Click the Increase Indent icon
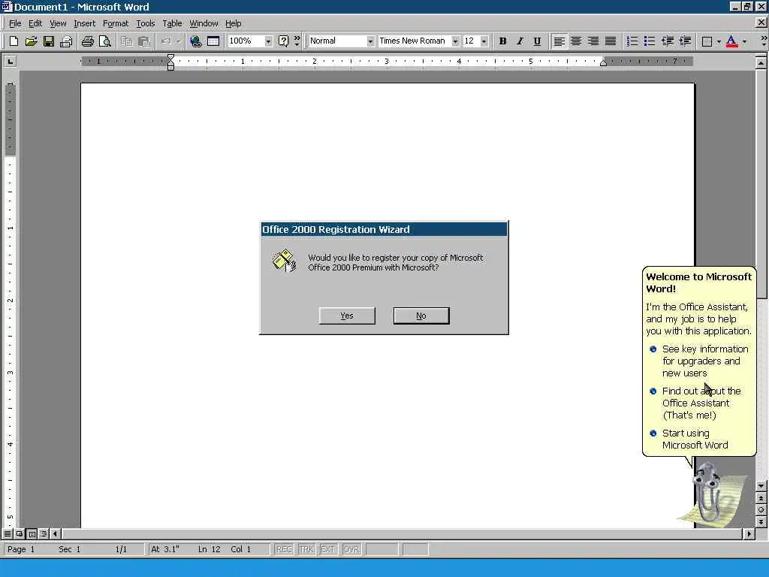 pos(685,41)
